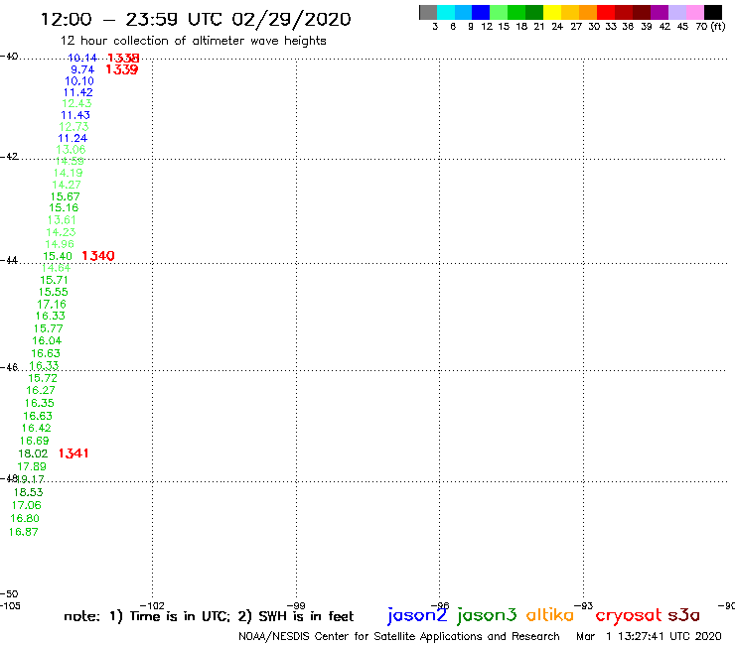Click the 'NOAA/NESDIS Center for Satellite Applications and Research' credit
Viewport: 735px width, 645px height.
click(x=399, y=636)
